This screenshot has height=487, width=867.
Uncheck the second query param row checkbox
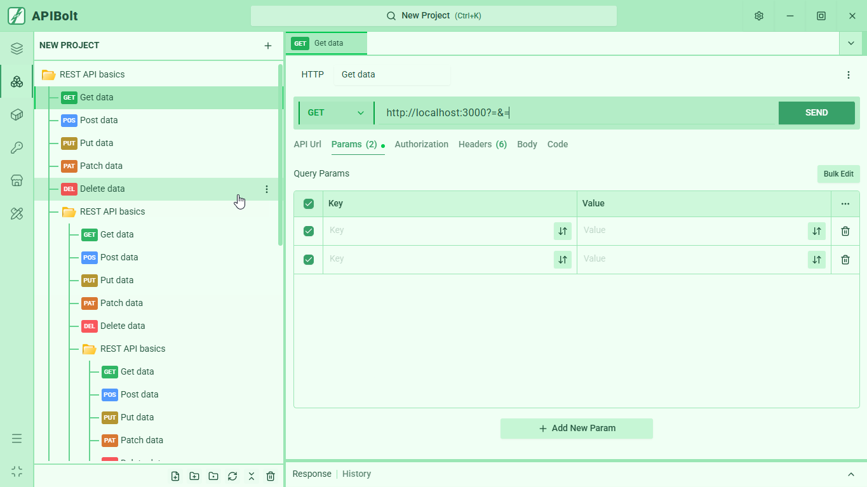(309, 260)
